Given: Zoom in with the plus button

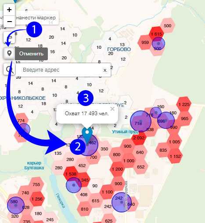Looking at the screenshot, I should (x=9, y=10).
